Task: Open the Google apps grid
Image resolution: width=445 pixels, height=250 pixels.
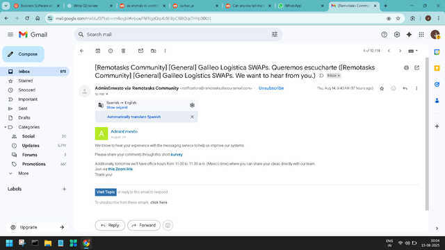Action: [421, 35]
